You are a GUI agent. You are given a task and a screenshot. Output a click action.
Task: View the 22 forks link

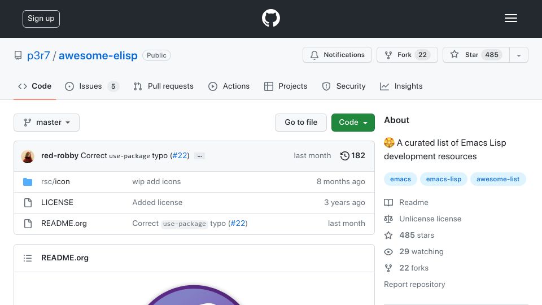[406, 268]
